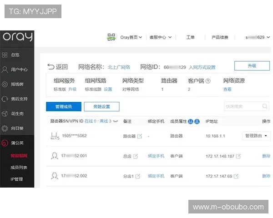Image resolution: width=273 pixels, height=218 pixels.
Task: Click the 对等网络 network type text
Action: pyautogui.click(x=131, y=89)
